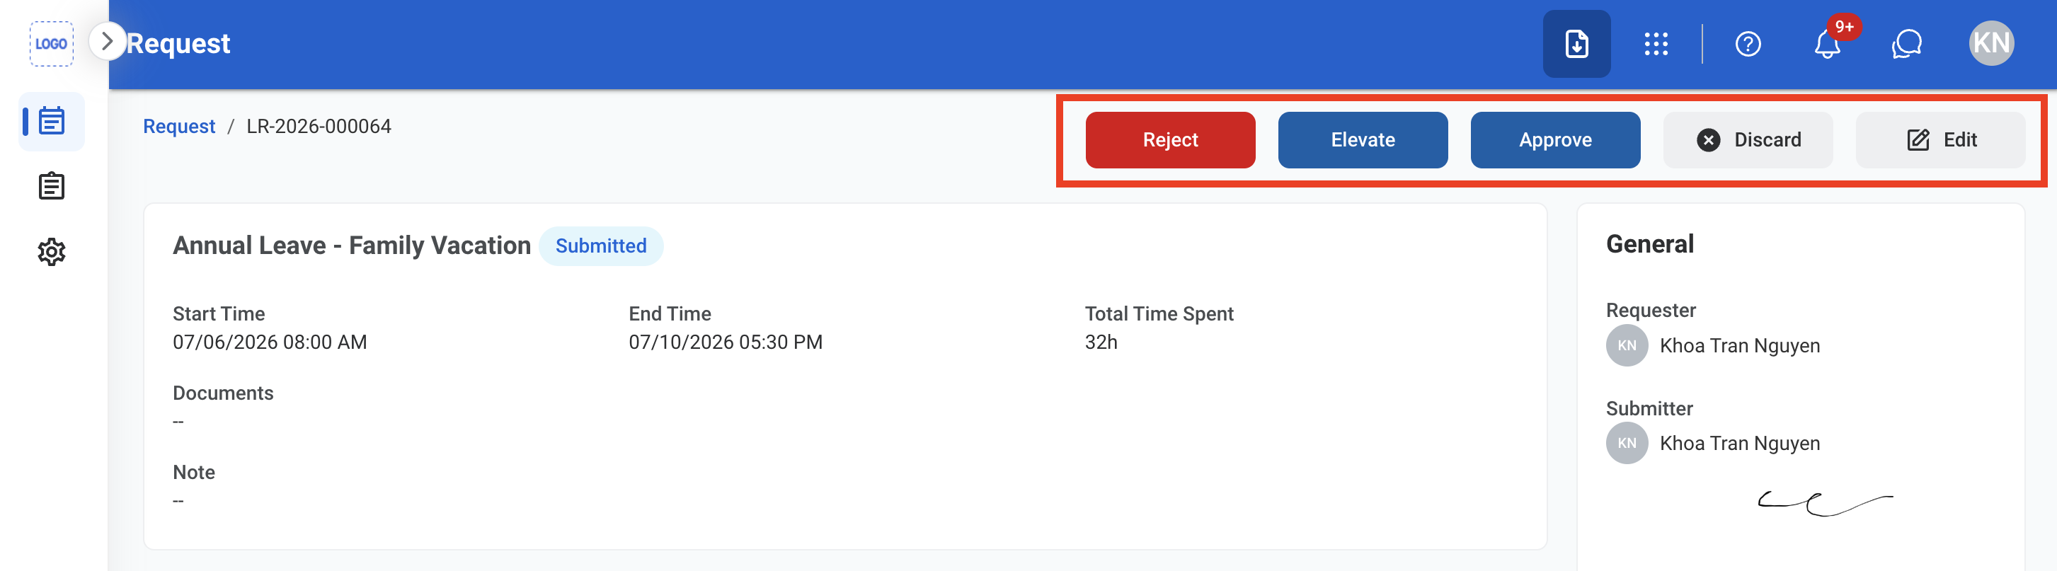Screen dimensions: 2057x571
Task: Expand the sidebar with the chevron arrow
Action: pos(107,42)
